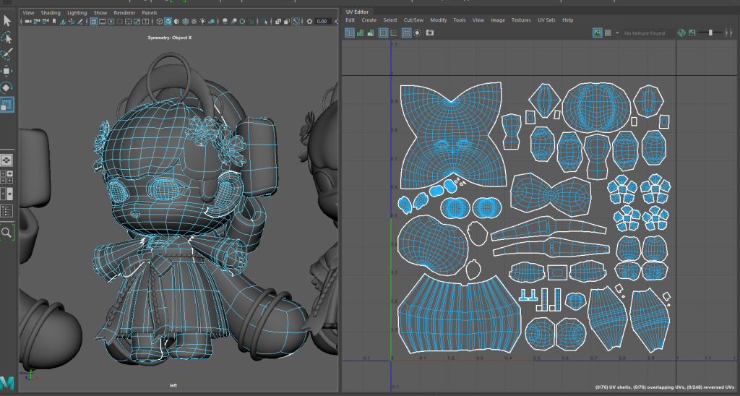Open the Lighting menu
This screenshot has height=396, width=740.
pos(77,13)
